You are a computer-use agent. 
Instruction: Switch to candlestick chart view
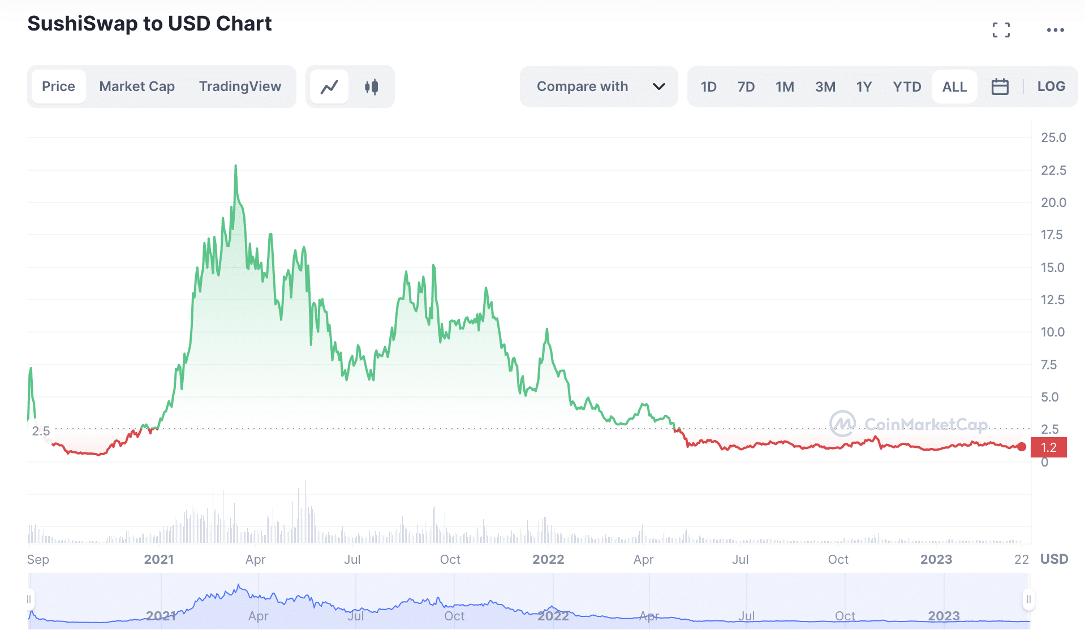pos(371,87)
